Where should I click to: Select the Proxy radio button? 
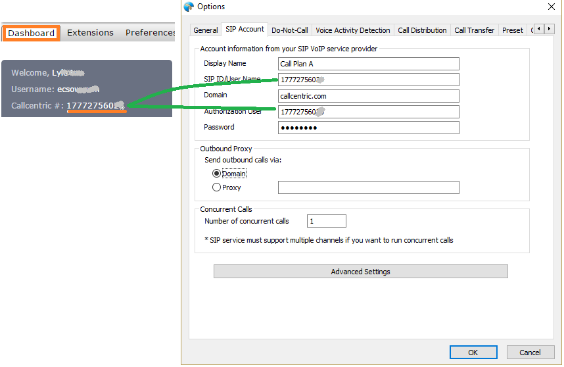point(216,187)
